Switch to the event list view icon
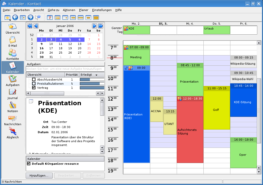This screenshot has width=263, height=185. tap(58, 17)
